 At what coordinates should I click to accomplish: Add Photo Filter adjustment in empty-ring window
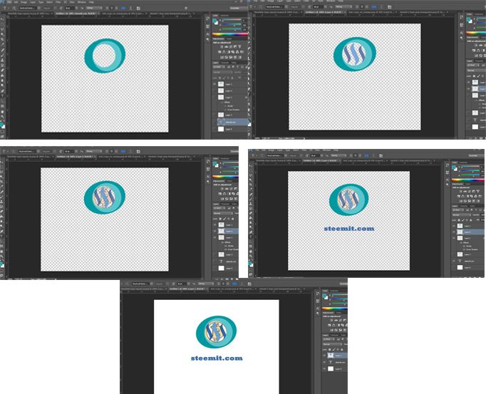pos(233,52)
